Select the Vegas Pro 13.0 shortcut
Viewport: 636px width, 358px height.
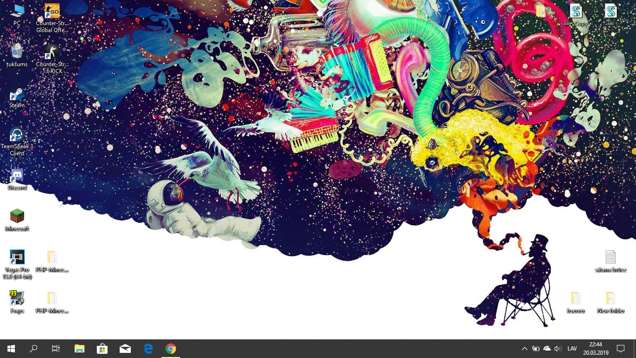coord(17,264)
